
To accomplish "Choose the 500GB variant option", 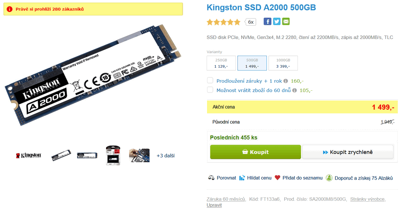I will [x=252, y=63].
